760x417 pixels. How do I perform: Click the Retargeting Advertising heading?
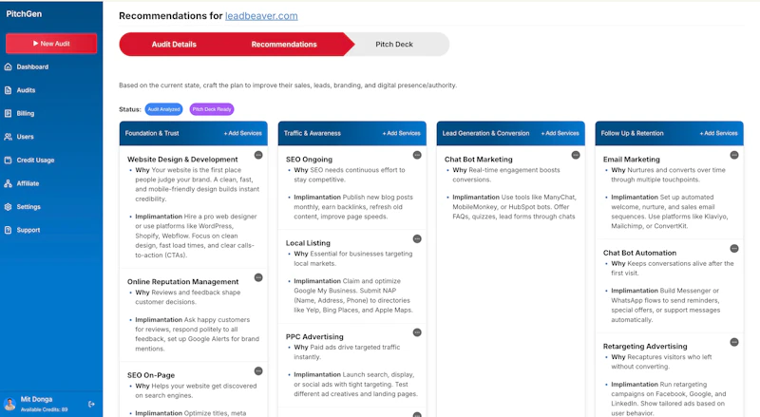tap(645, 346)
